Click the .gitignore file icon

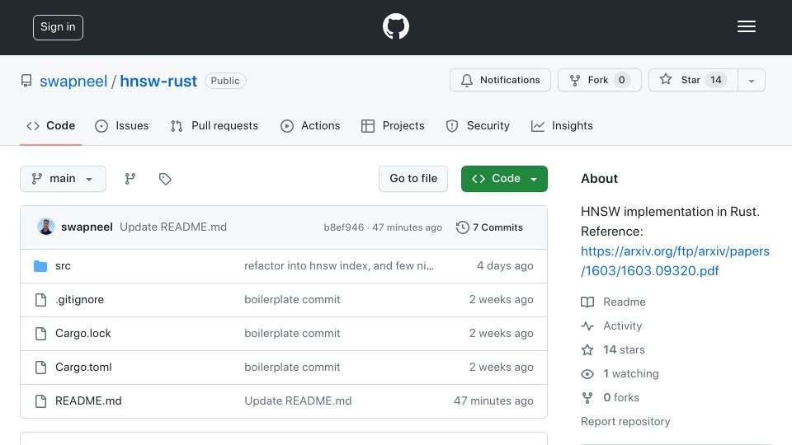tap(40, 300)
